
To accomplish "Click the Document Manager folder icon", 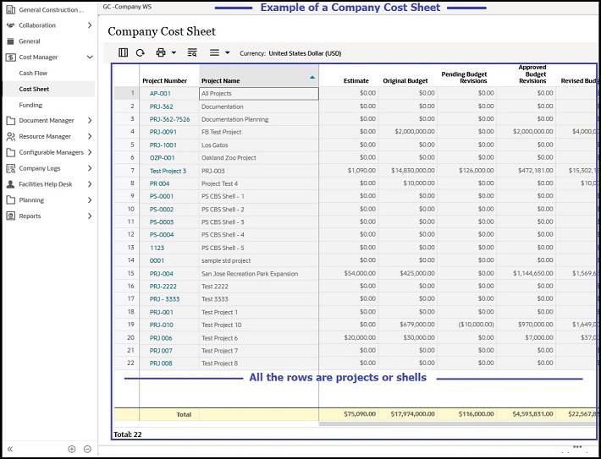I will [x=11, y=121].
